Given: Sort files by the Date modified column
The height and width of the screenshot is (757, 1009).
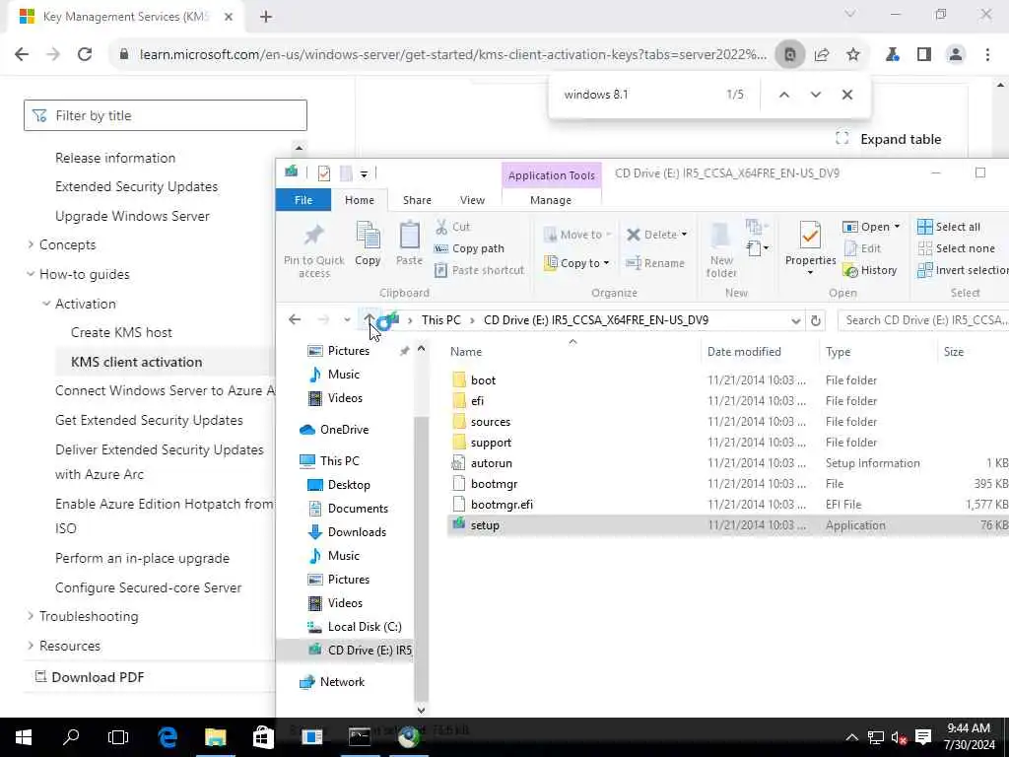Looking at the screenshot, I should point(744,352).
